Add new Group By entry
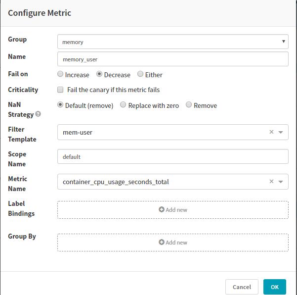297x295 pixels. pyautogui.click(x=173, y=243)
